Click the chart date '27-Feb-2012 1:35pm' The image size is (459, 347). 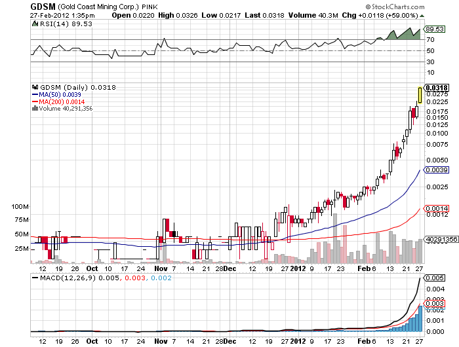click(x=62, y=16)
